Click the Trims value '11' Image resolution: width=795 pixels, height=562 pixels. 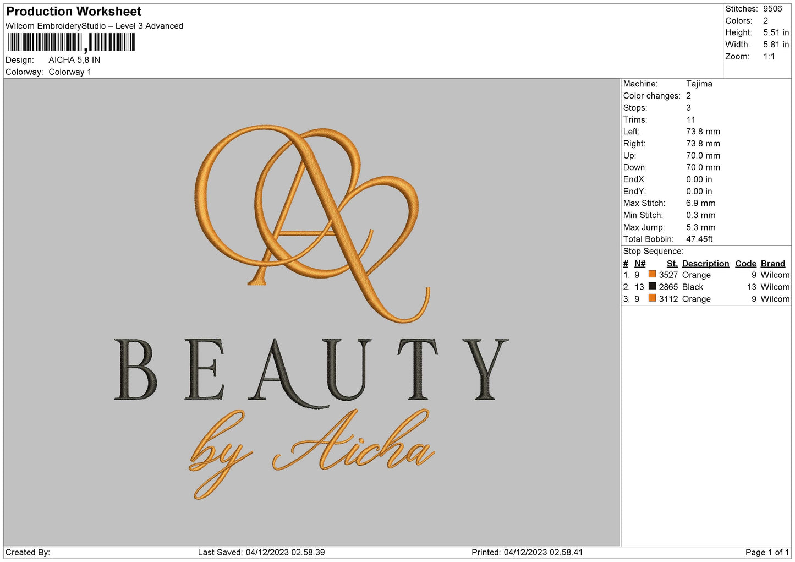coord(690,119)
